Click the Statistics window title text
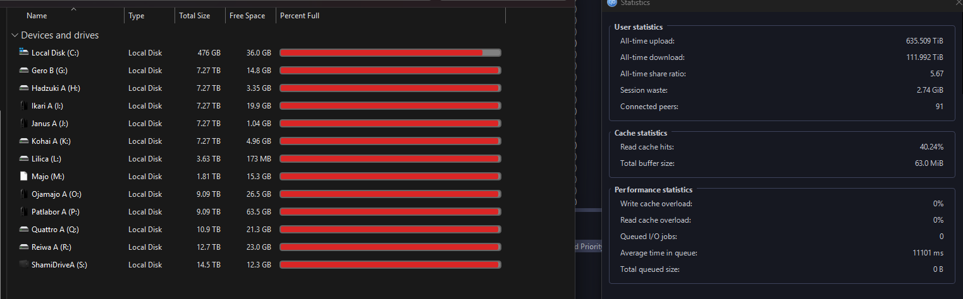The image size is (963, 299). pos(635,3)
